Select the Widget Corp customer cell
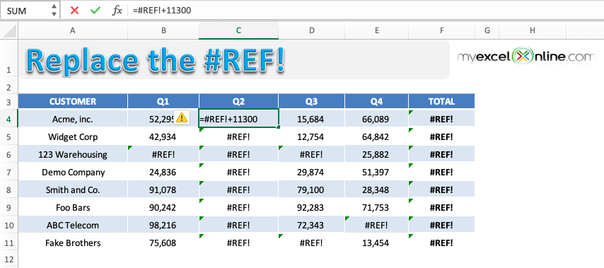Viewport: 604px width, 268px height. (x=73, y=136)
